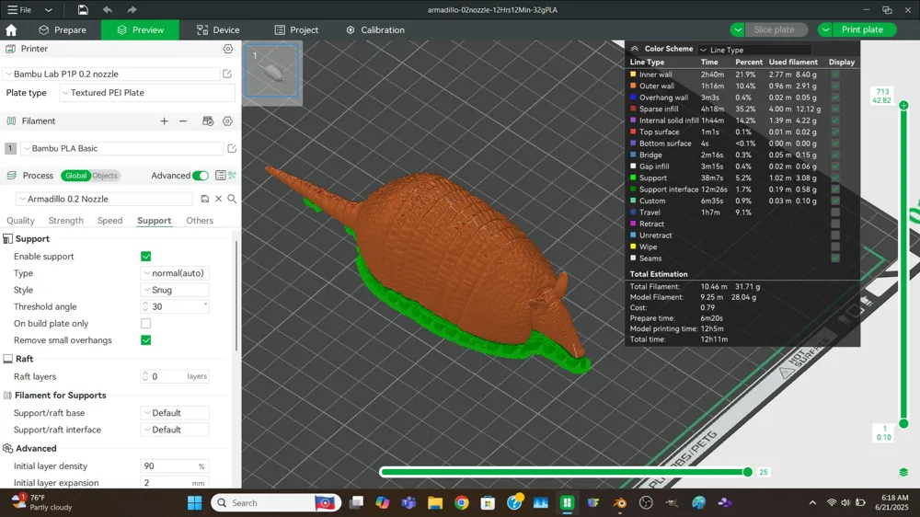Open printer settings gear icon
920x517 pixels.
coord(227,49)
